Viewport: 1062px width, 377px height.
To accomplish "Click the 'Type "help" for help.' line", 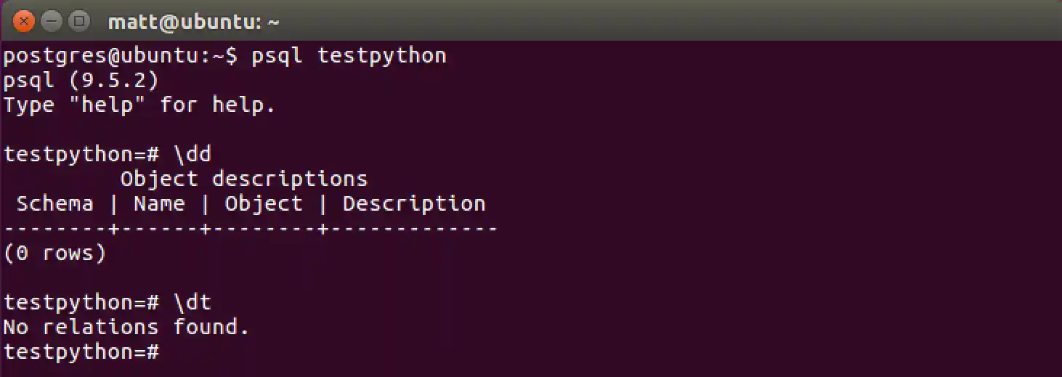I will 139,105.
